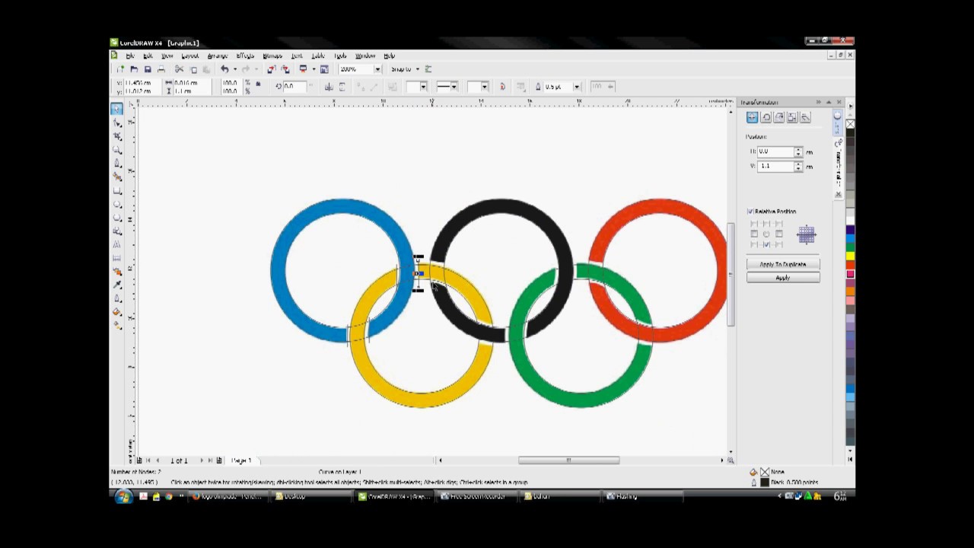This screenshot has height=548, width=974.
Task: Collapse the Transformation docker
Action: [819, 102]
